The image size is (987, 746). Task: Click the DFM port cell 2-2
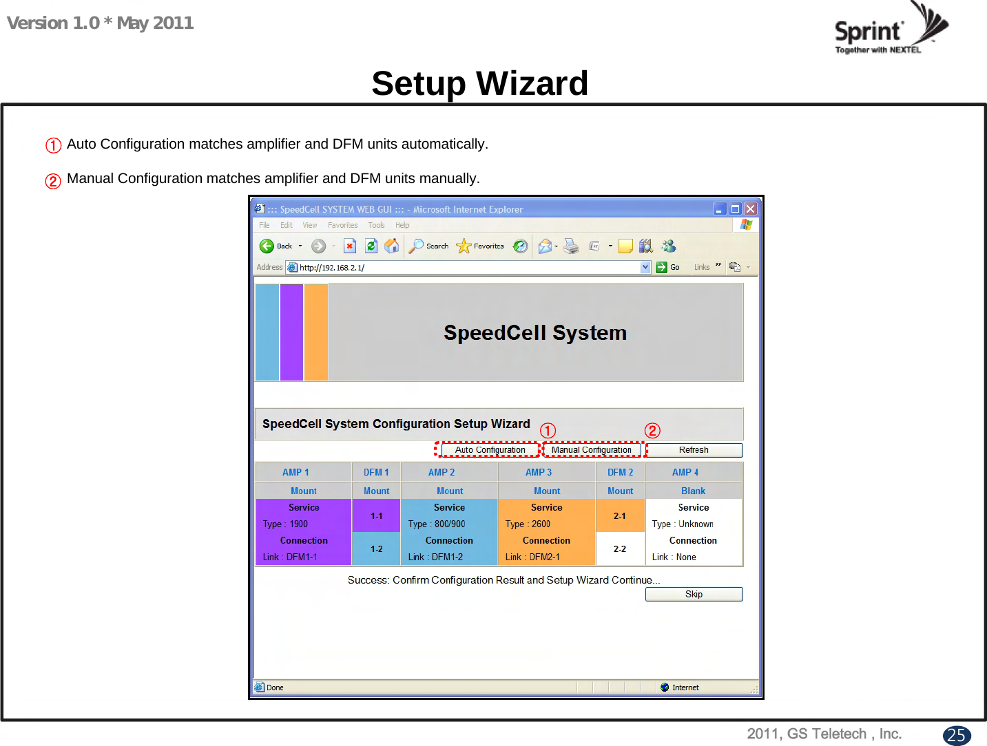click(620, 548)
